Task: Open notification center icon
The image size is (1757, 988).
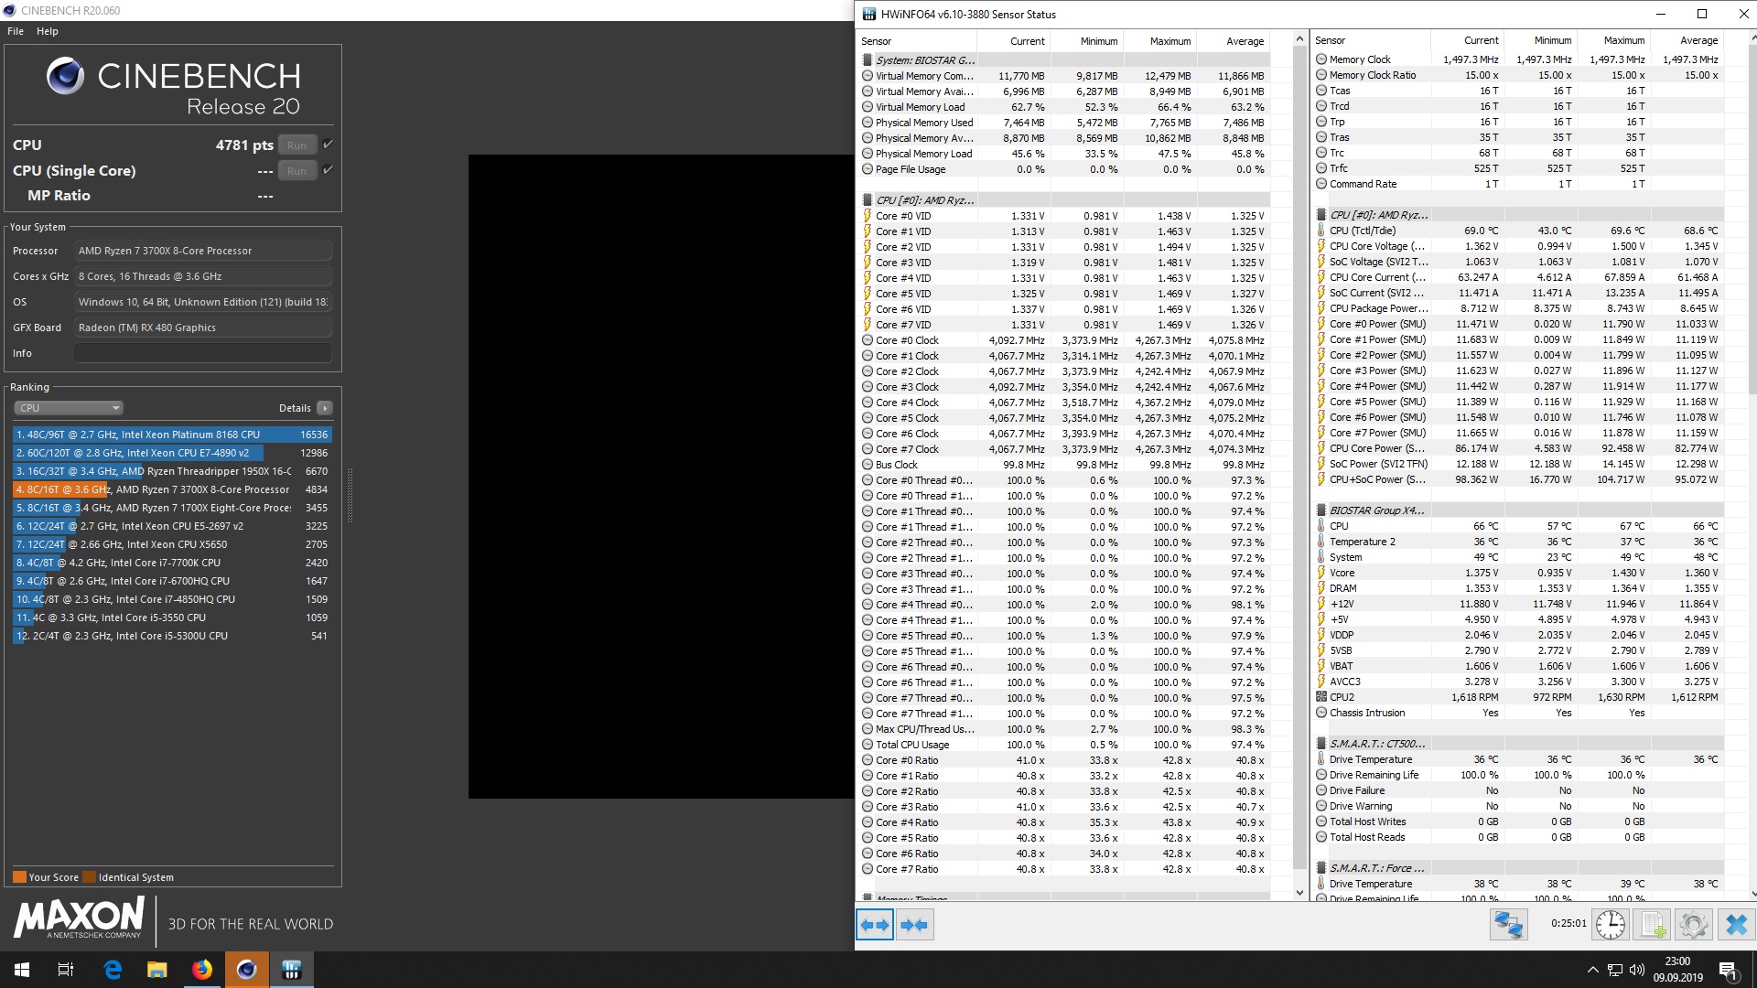Action: (x=1728, y=970)
